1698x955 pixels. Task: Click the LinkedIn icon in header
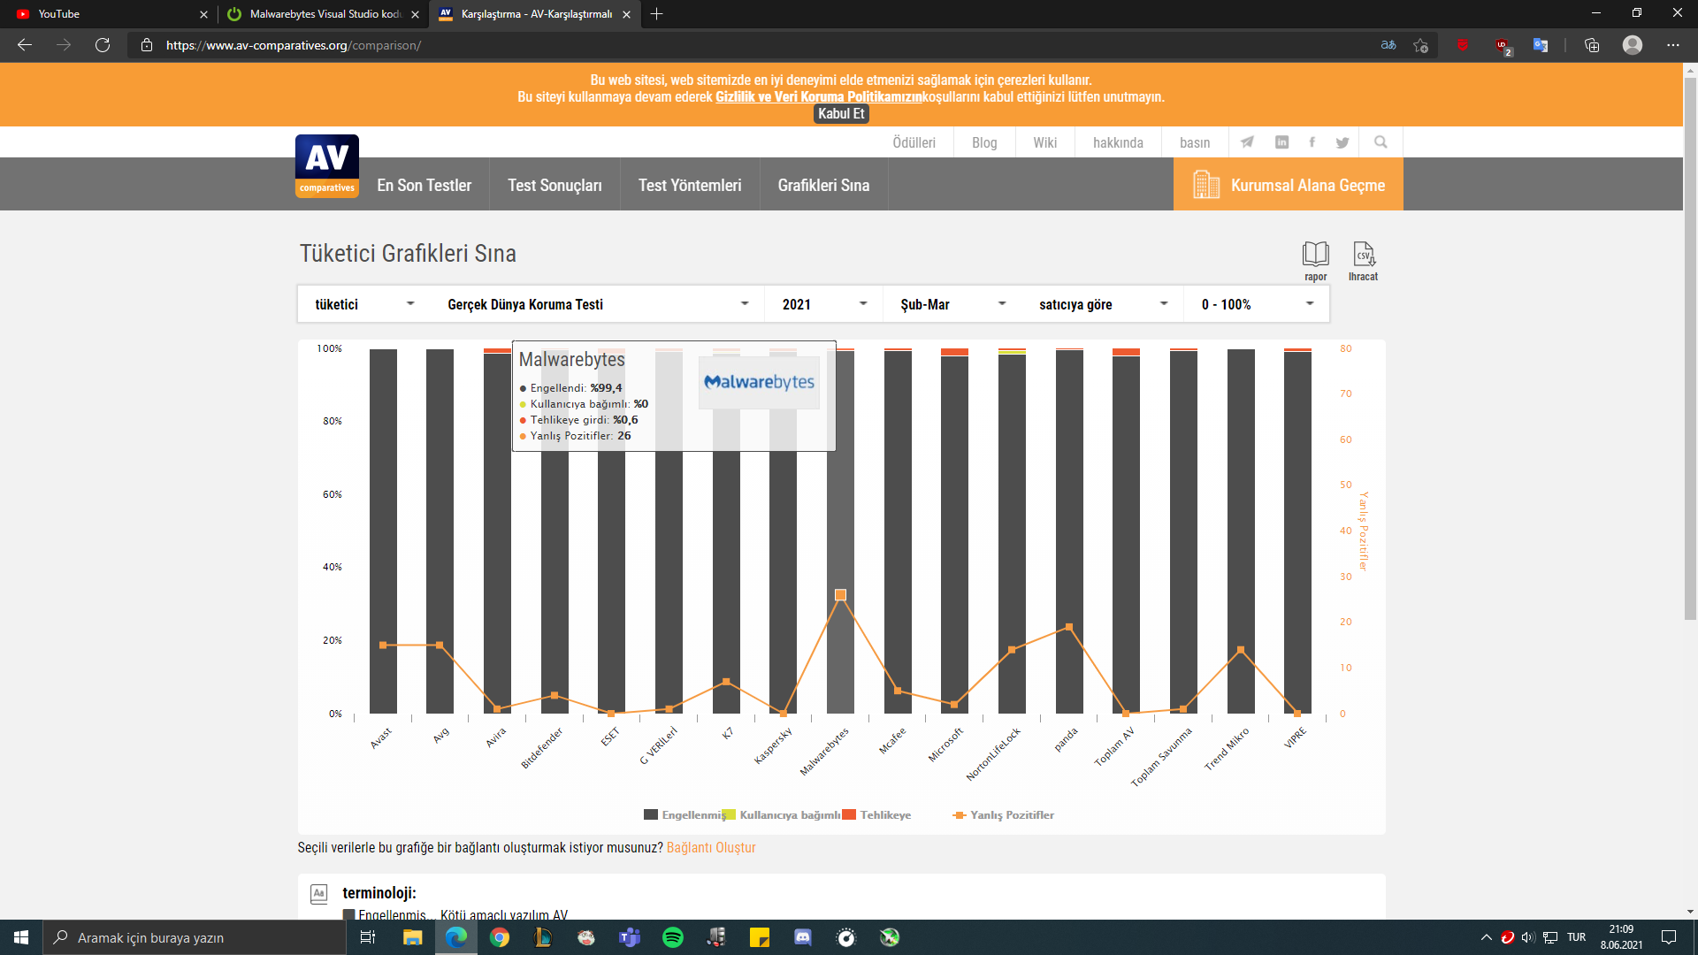pos(1281,142)
